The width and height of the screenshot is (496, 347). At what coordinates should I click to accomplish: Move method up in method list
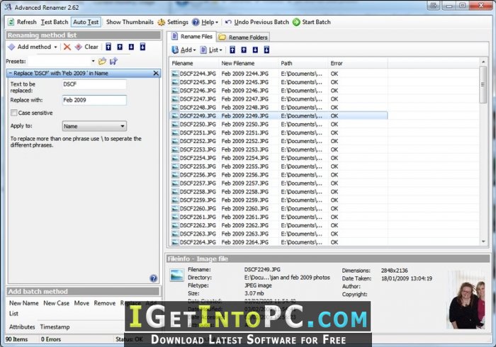point(120,47)
